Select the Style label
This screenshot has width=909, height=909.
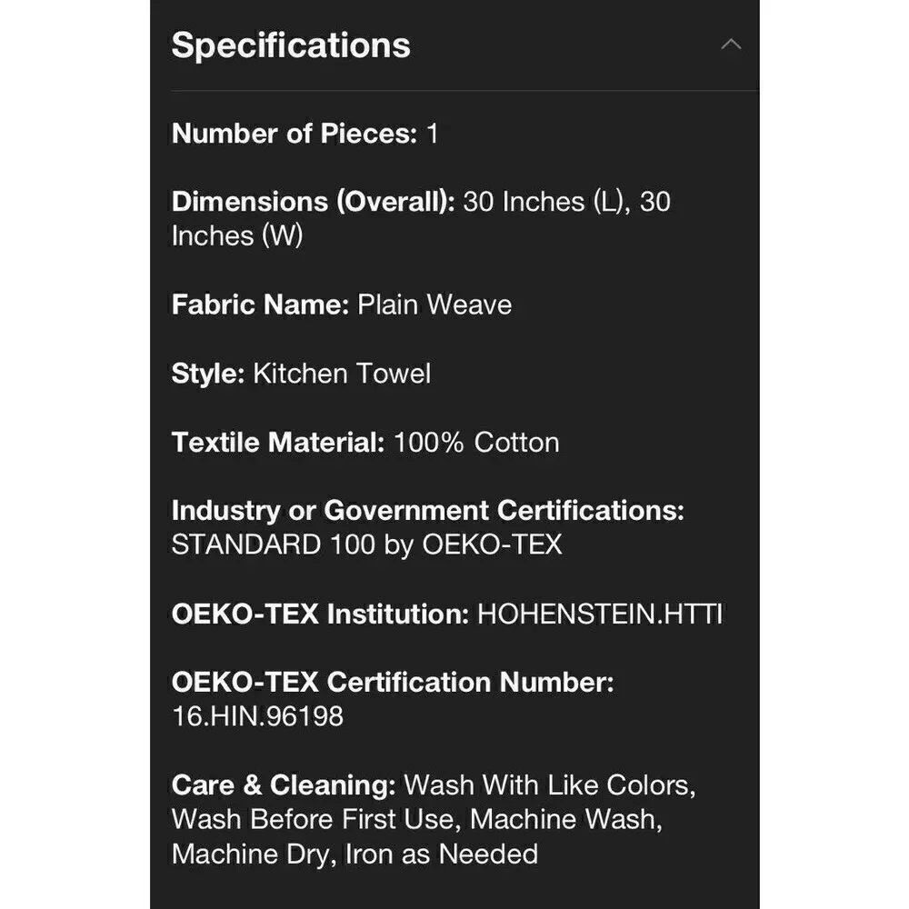(209, 374)
